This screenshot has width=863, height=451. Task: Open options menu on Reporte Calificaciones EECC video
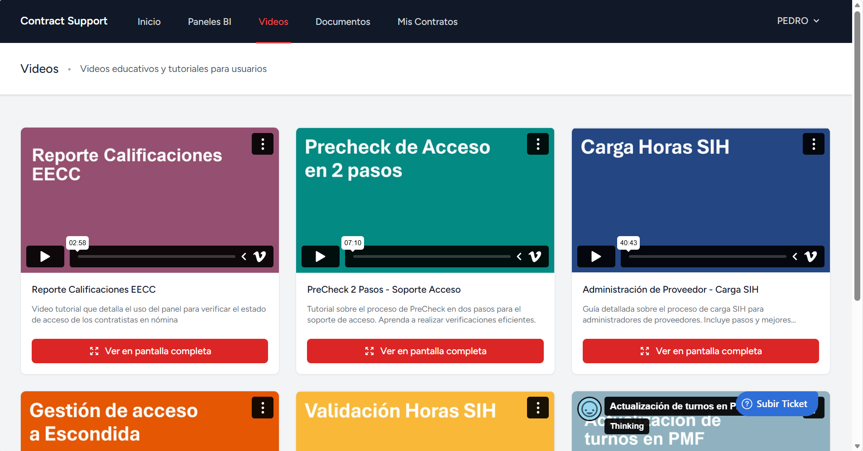(x=263, y=144)
